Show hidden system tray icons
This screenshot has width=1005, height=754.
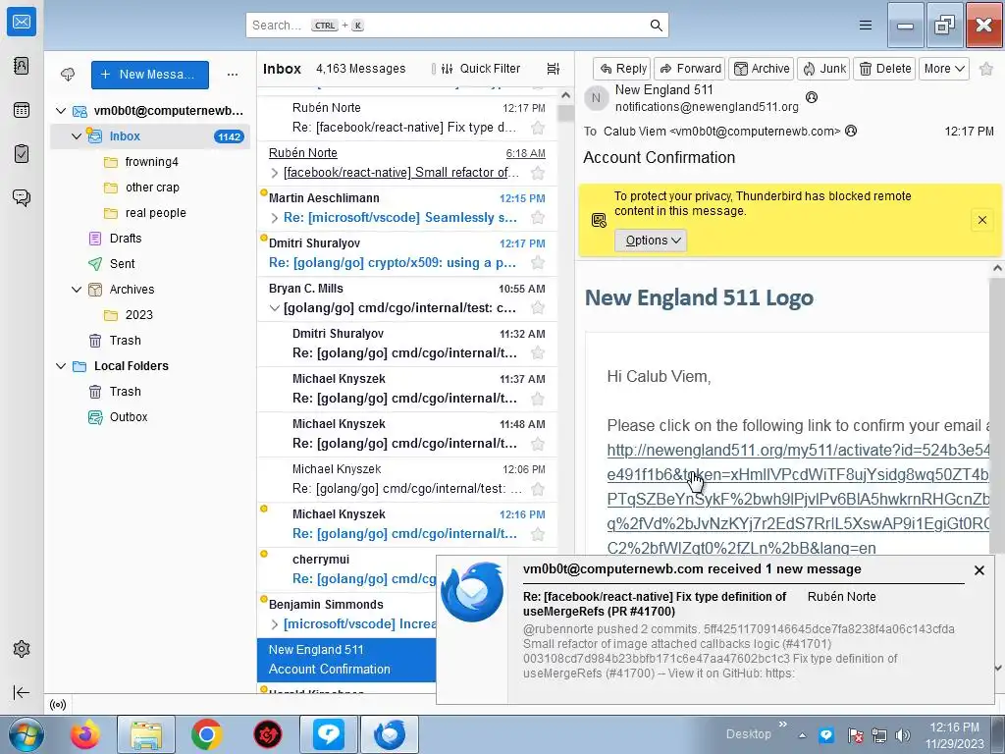pos(802,735)
